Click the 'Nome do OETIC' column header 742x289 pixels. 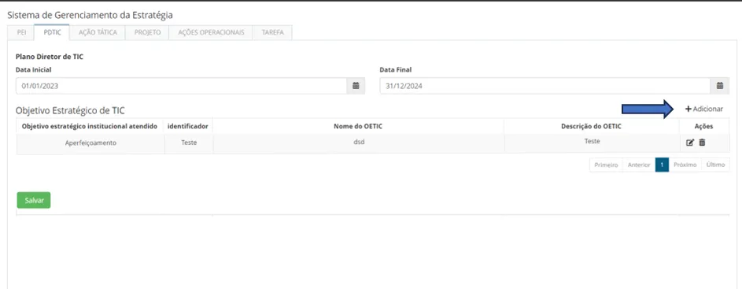(x=358, y=126)
